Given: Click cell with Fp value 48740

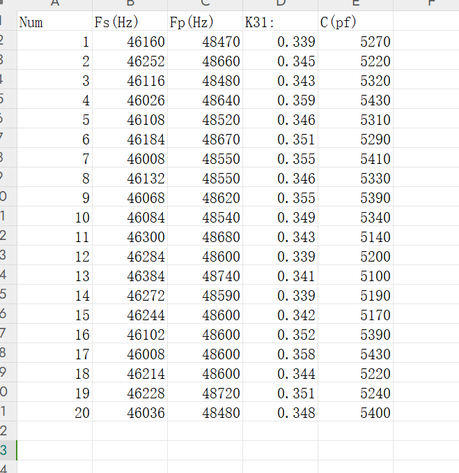Looking at the screenshot, I should click(205, 276).
